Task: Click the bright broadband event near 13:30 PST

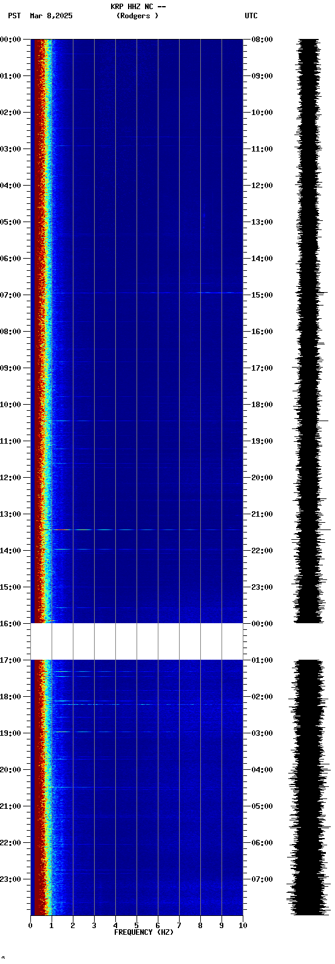Action: [137, 529]
